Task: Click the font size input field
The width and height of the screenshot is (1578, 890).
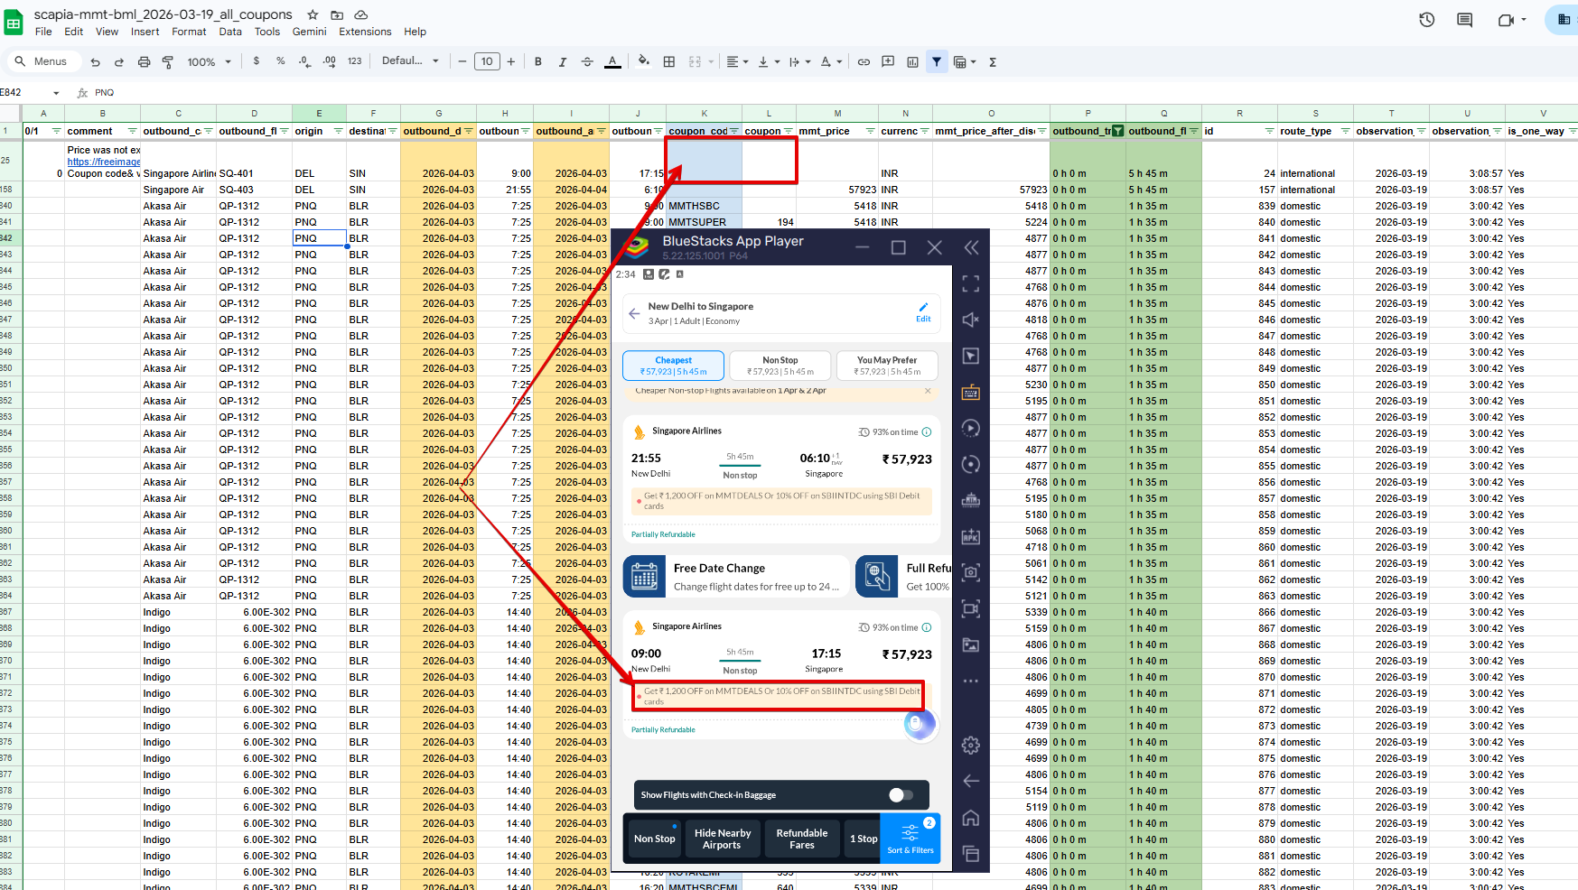Action: point(487,61)
